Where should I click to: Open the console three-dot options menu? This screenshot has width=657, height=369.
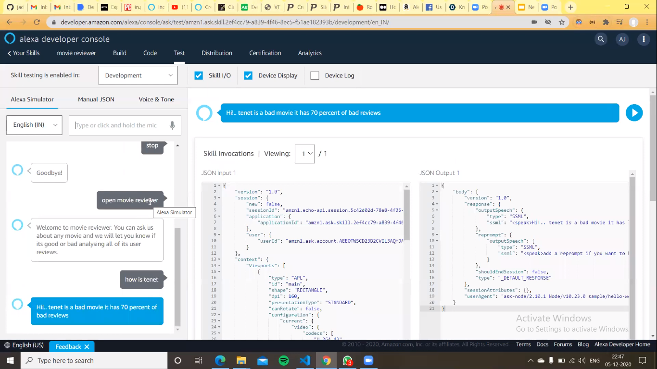click(x=644, y=39)
